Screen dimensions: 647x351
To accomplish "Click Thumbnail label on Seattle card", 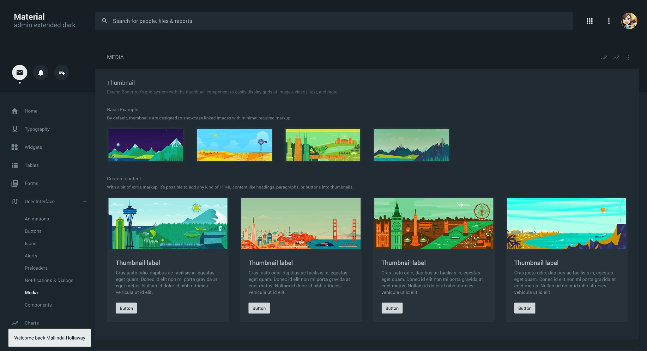I will coord(138,263).
